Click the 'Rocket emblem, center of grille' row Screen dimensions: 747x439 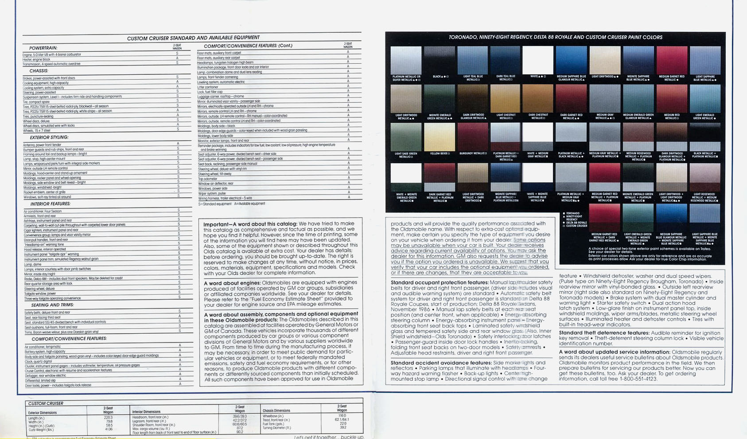pyautogui.click(x=108, y=192)
